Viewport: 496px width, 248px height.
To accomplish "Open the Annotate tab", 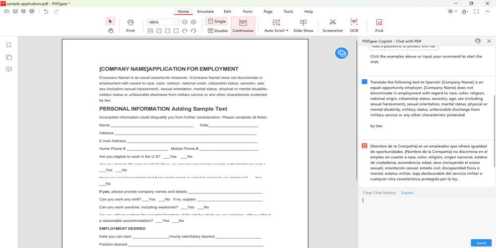I will tap(205, 11).
